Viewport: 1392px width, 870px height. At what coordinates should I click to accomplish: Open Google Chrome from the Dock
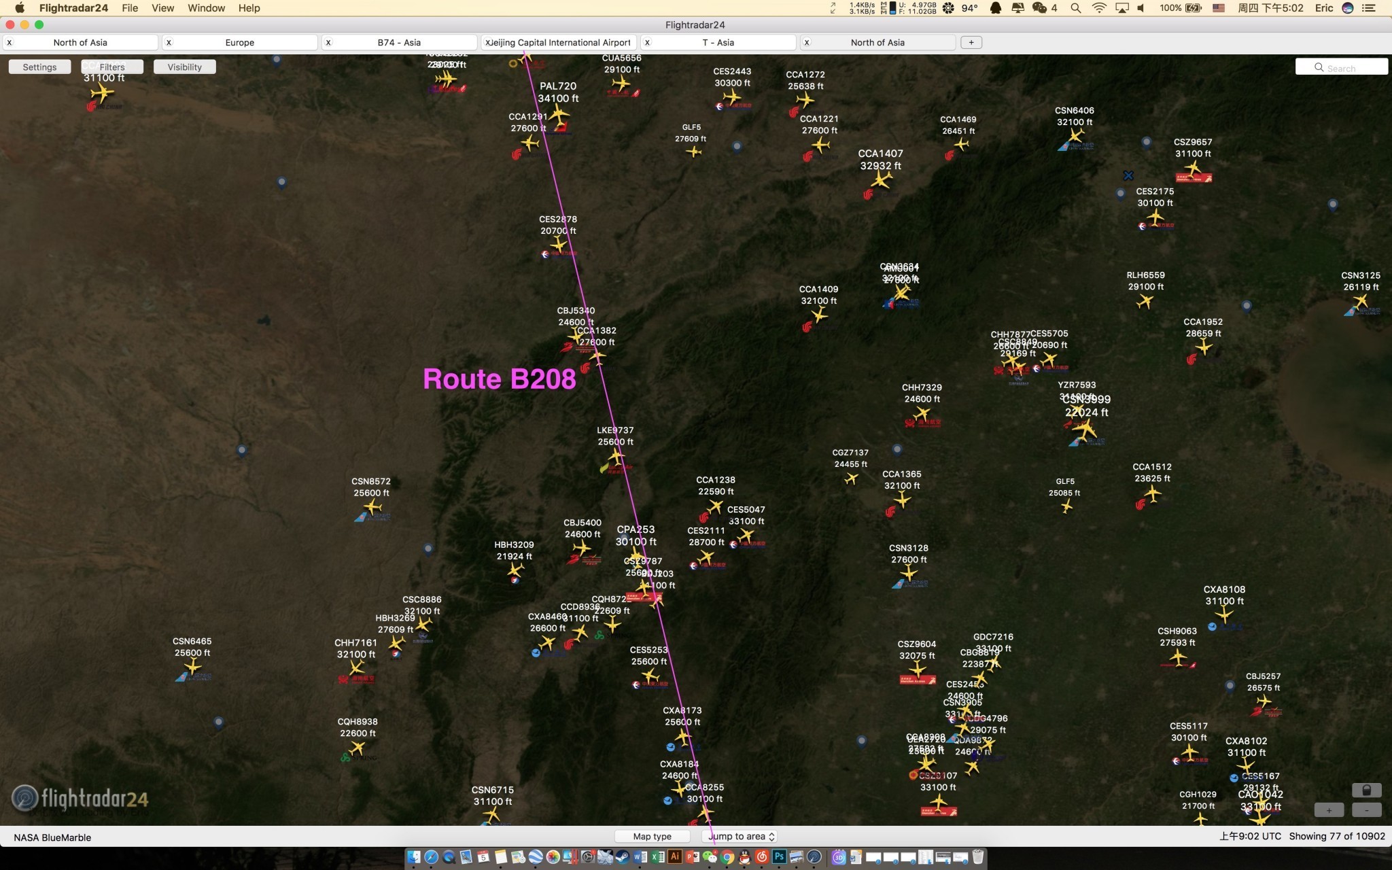point(727,856)
